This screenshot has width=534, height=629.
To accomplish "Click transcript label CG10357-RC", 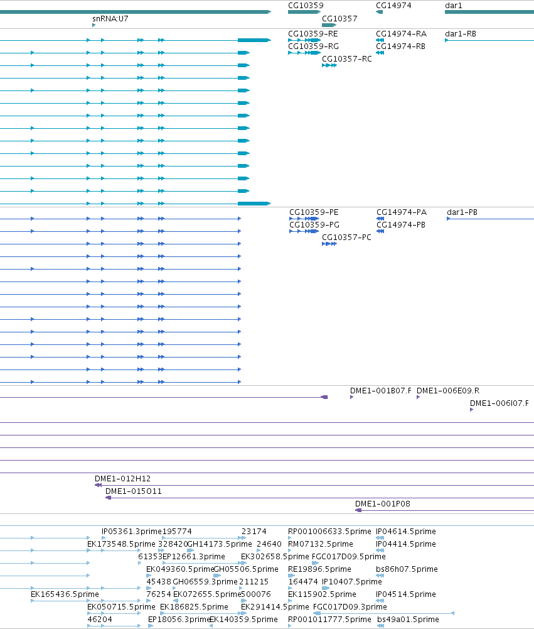I will (x=347, y=59).
